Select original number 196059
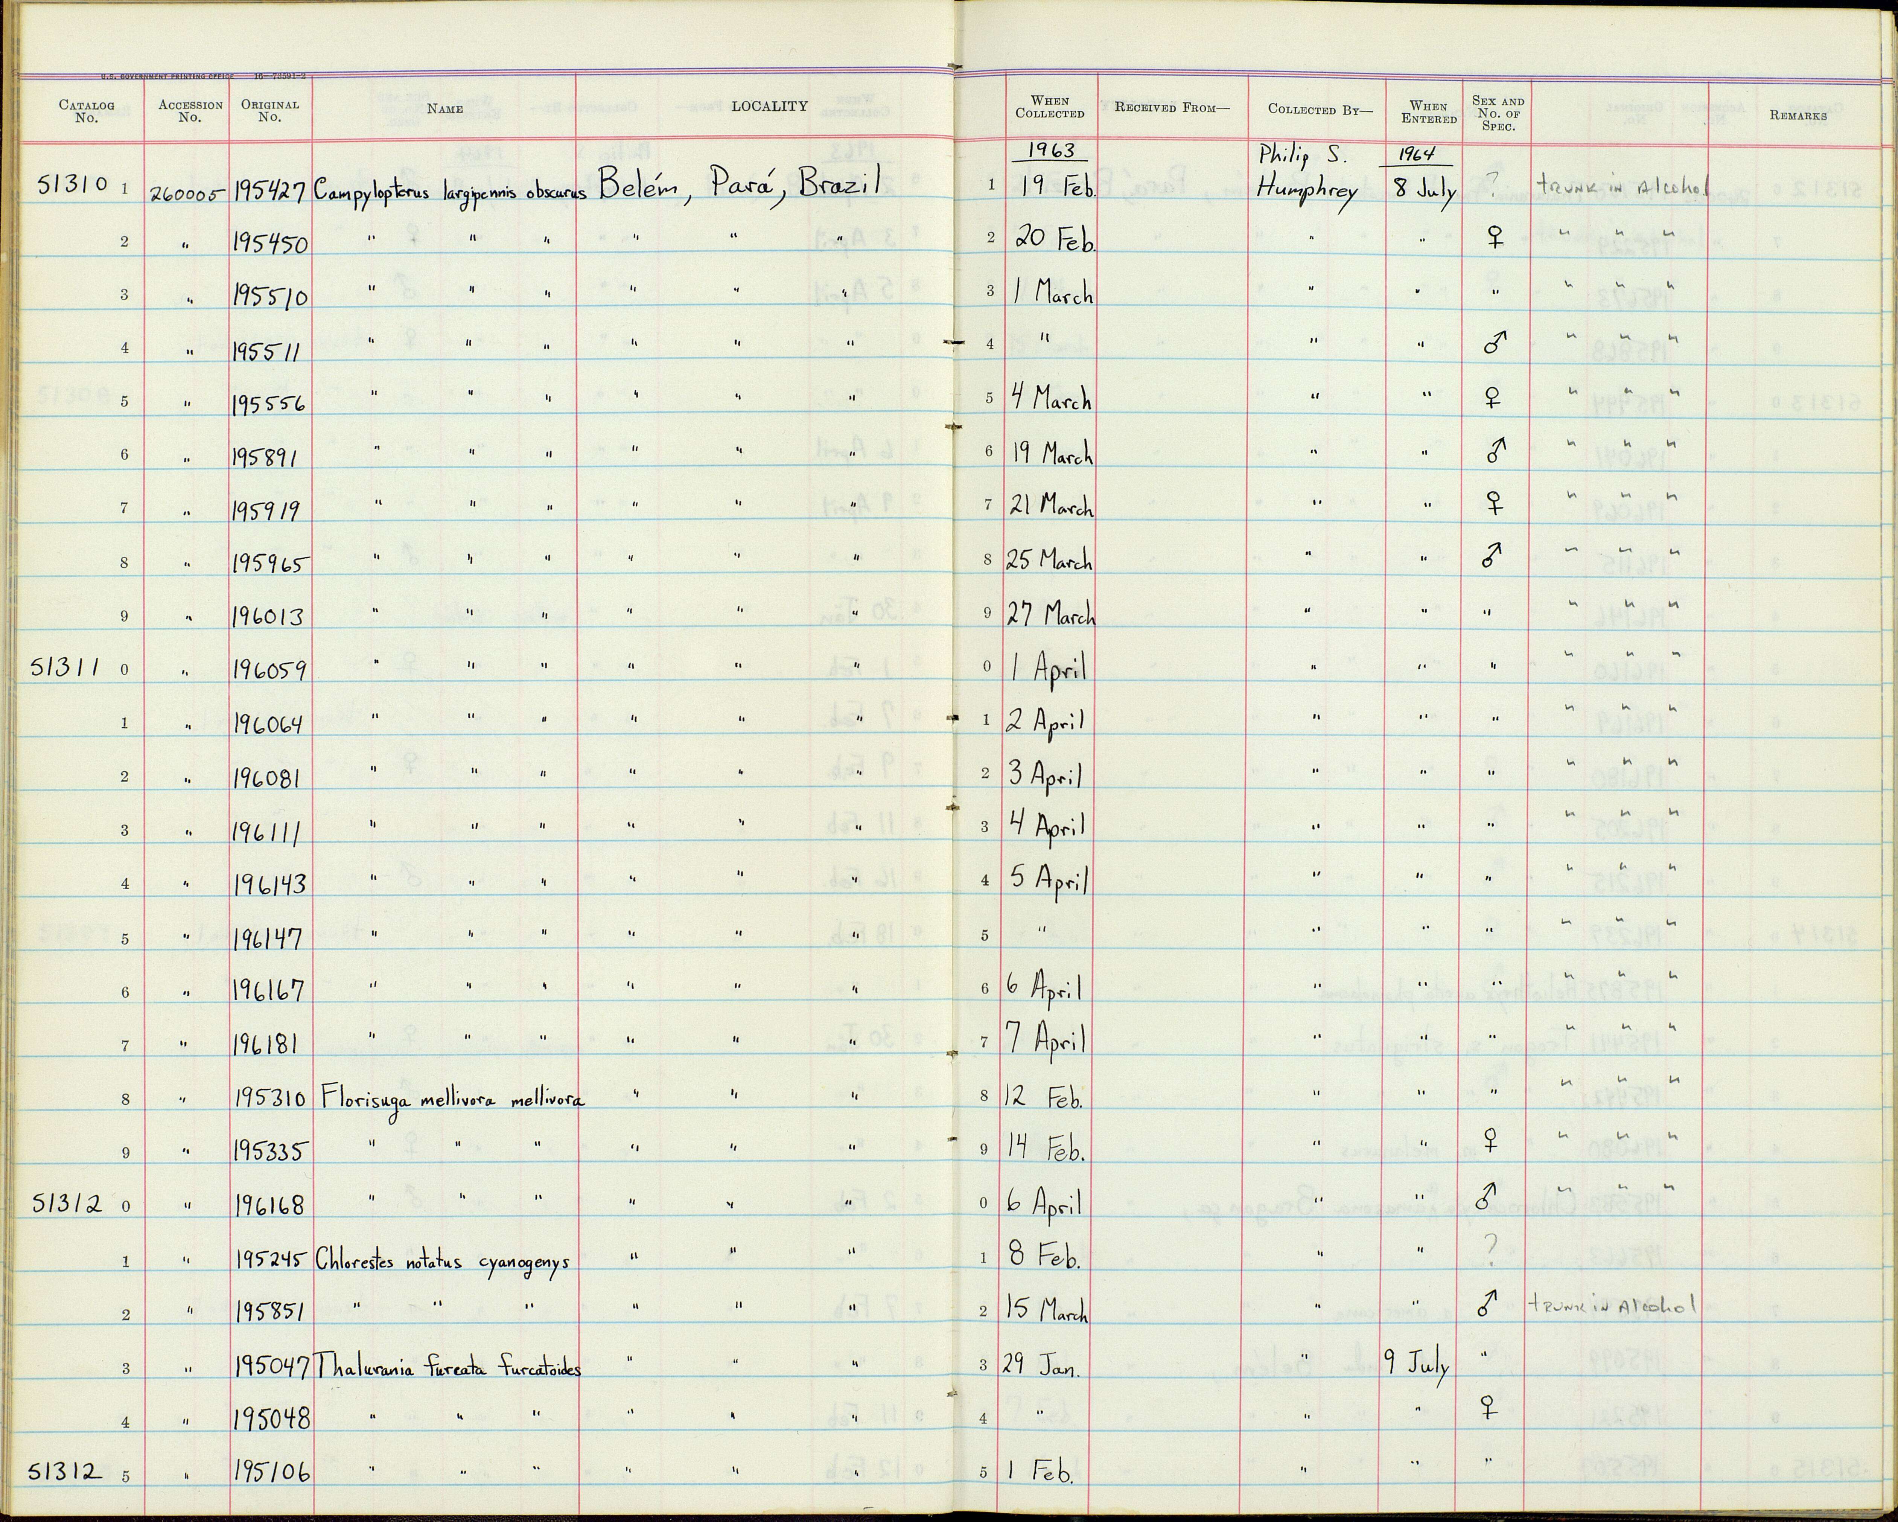Image resolution: width=1898 pixels, height=1522 pixels. (270, 670)
